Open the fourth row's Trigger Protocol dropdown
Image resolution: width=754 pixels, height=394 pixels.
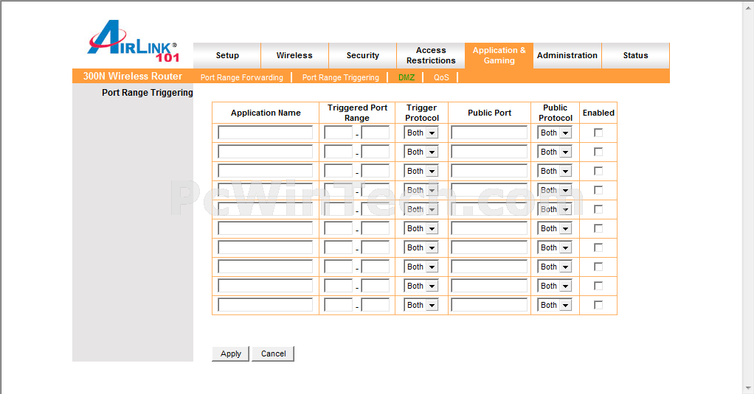(x=421, y=191)
